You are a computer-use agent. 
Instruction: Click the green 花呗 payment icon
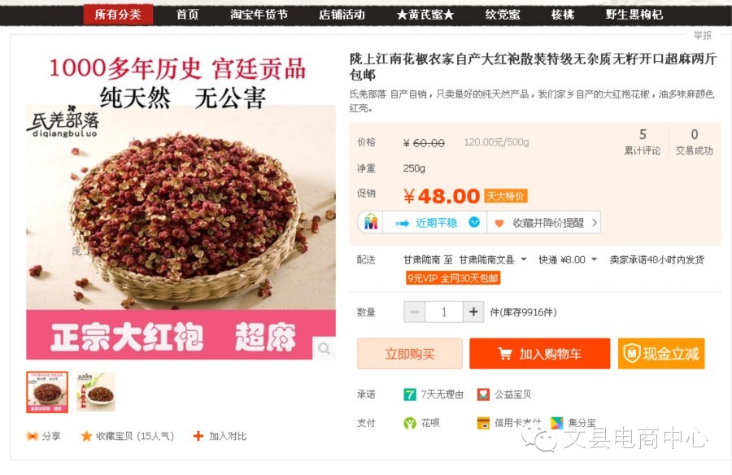[410, 423]
